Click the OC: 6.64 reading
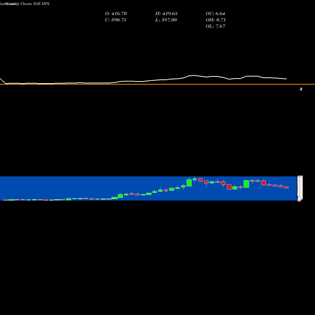 point(215,14)
